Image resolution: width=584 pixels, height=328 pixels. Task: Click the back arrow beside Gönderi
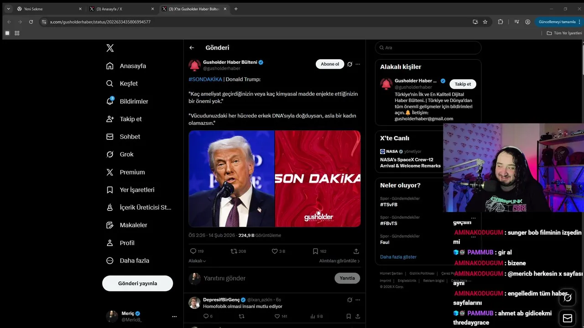click(192, 48)
